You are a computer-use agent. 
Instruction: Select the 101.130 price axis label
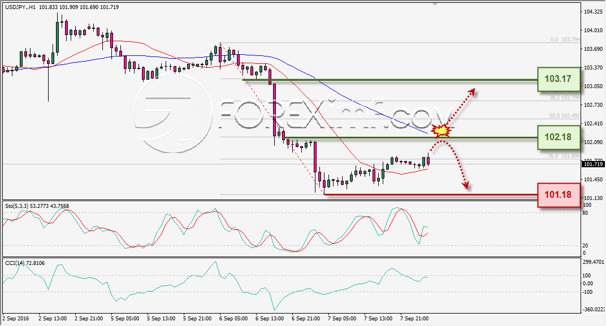(593, 198)
